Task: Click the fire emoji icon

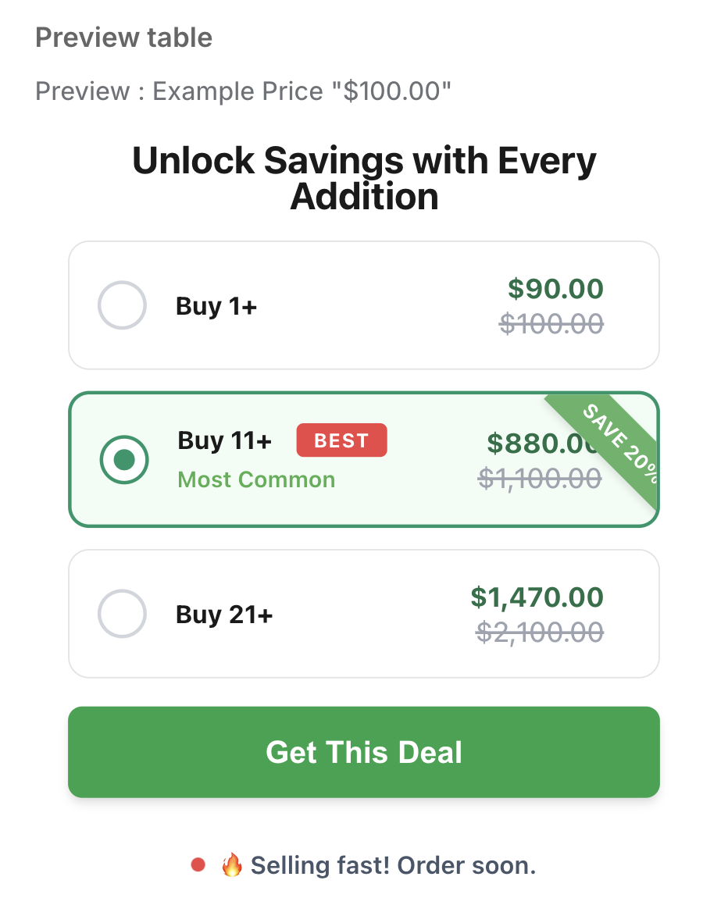Action: coord(231,865)
